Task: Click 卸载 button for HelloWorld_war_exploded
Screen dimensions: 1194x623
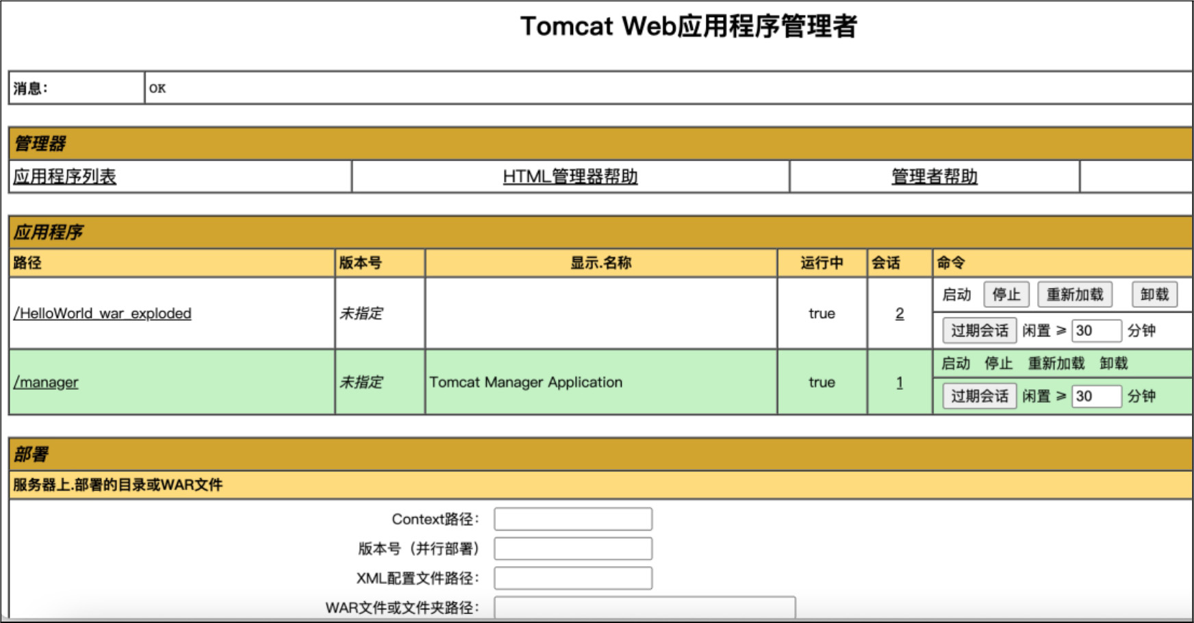Action: tap(1154, 295)
